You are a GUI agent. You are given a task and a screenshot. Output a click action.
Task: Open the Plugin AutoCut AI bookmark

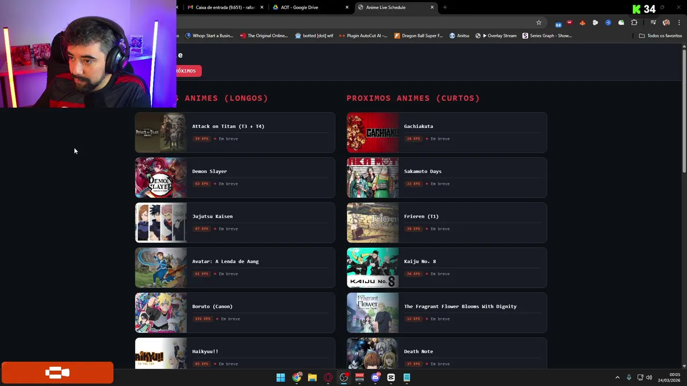[x=363, y=36]
